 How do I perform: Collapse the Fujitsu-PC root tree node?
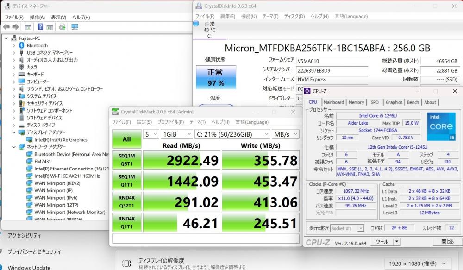(6, 38)
